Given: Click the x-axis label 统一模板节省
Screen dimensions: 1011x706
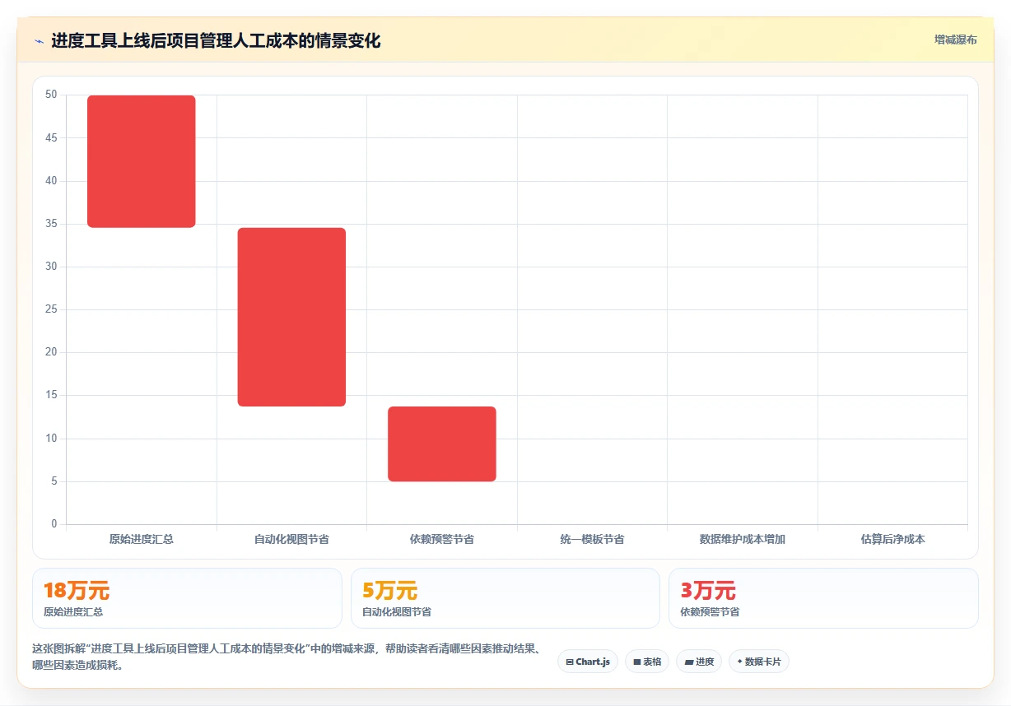Looking at the screenshot, I should click(592, 540).
